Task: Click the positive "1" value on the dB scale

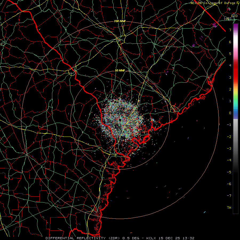Action: point(230,101)
